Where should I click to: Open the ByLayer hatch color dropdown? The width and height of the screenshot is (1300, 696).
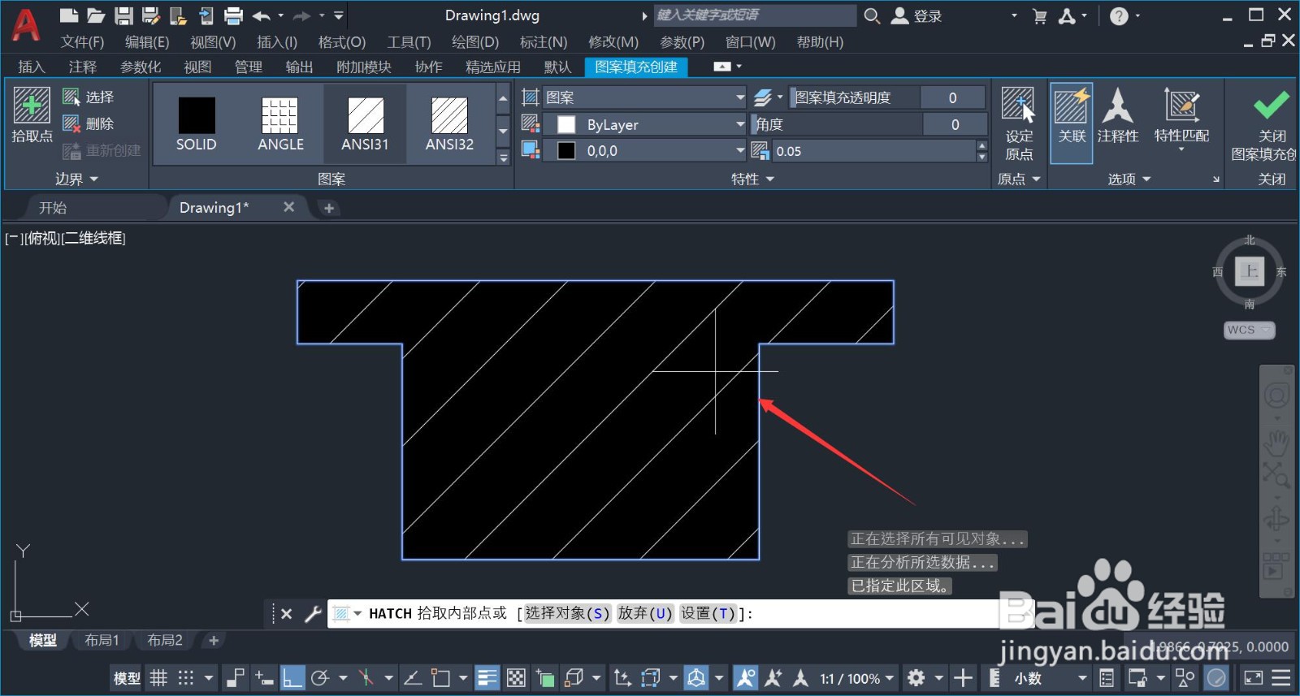(643, 124)
